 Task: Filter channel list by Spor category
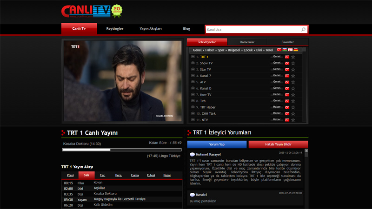click(221, 50)
